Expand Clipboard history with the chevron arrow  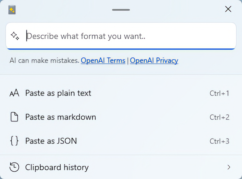click(229, 167)
